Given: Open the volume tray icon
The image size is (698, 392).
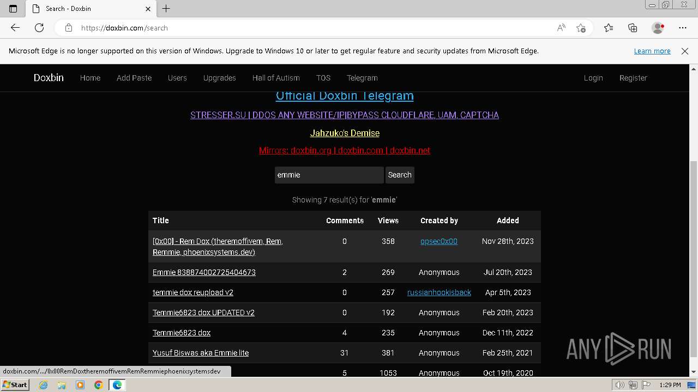Looking at the screenshot, I should pos(621,385).
